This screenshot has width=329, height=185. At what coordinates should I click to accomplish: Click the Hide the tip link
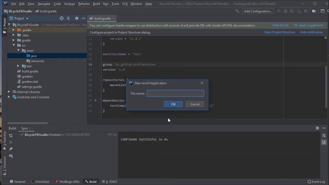(x=280, y=25)
